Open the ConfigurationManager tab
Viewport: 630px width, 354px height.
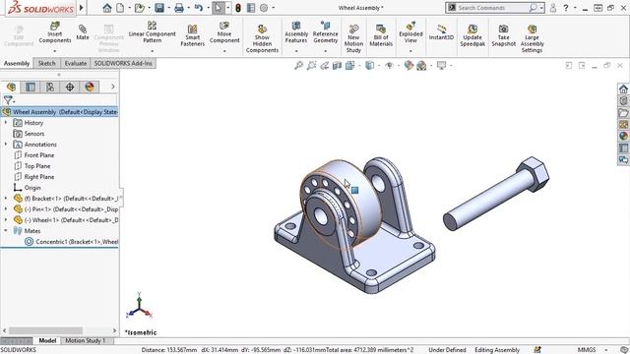50,87
